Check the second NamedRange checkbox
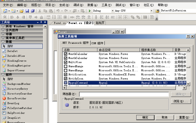Viewport: 196px width, 123px height. 65,70
